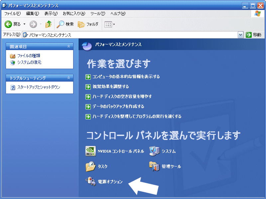Click arrow icon for ハードディスクの空き容量を増やす
Image resolution: width=266 pixels, height=199 pixels.
(88, 97)
